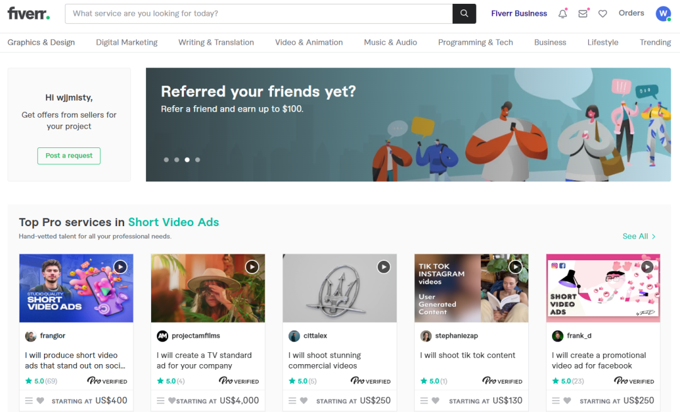This screenshot has width=680, height=412.
Task: Play cittalex gig video preview
Action: pyautogui.click(x=383, y=266)
